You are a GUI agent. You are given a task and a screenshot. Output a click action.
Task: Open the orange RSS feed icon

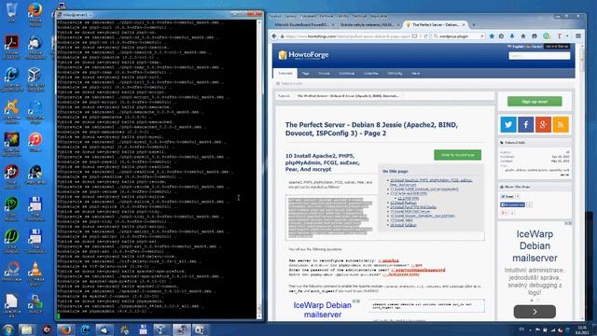561,124
